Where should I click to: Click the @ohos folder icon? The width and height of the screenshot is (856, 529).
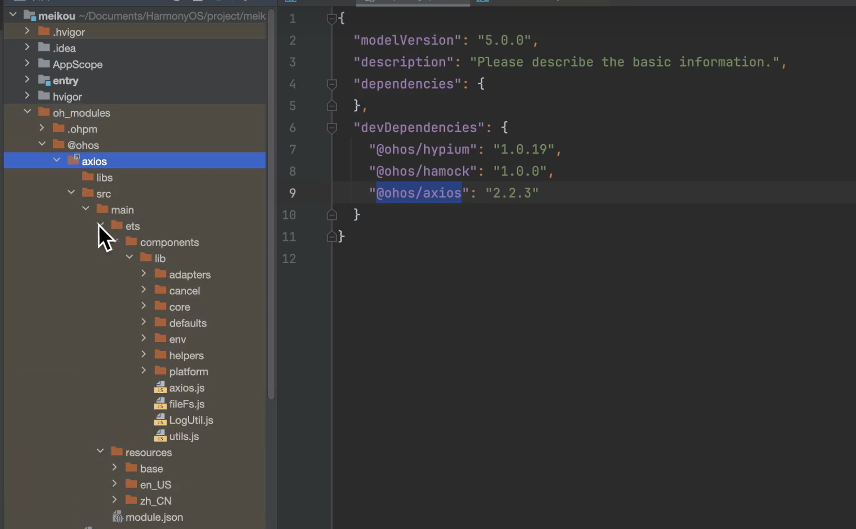point(59,144)
